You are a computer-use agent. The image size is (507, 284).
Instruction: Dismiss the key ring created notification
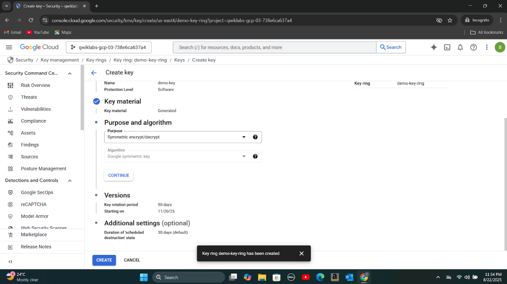pos(301,253)
